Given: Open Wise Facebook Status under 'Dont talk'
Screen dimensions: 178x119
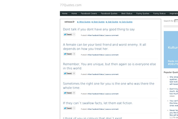Looking at the screenshot, I should (96, 35).
